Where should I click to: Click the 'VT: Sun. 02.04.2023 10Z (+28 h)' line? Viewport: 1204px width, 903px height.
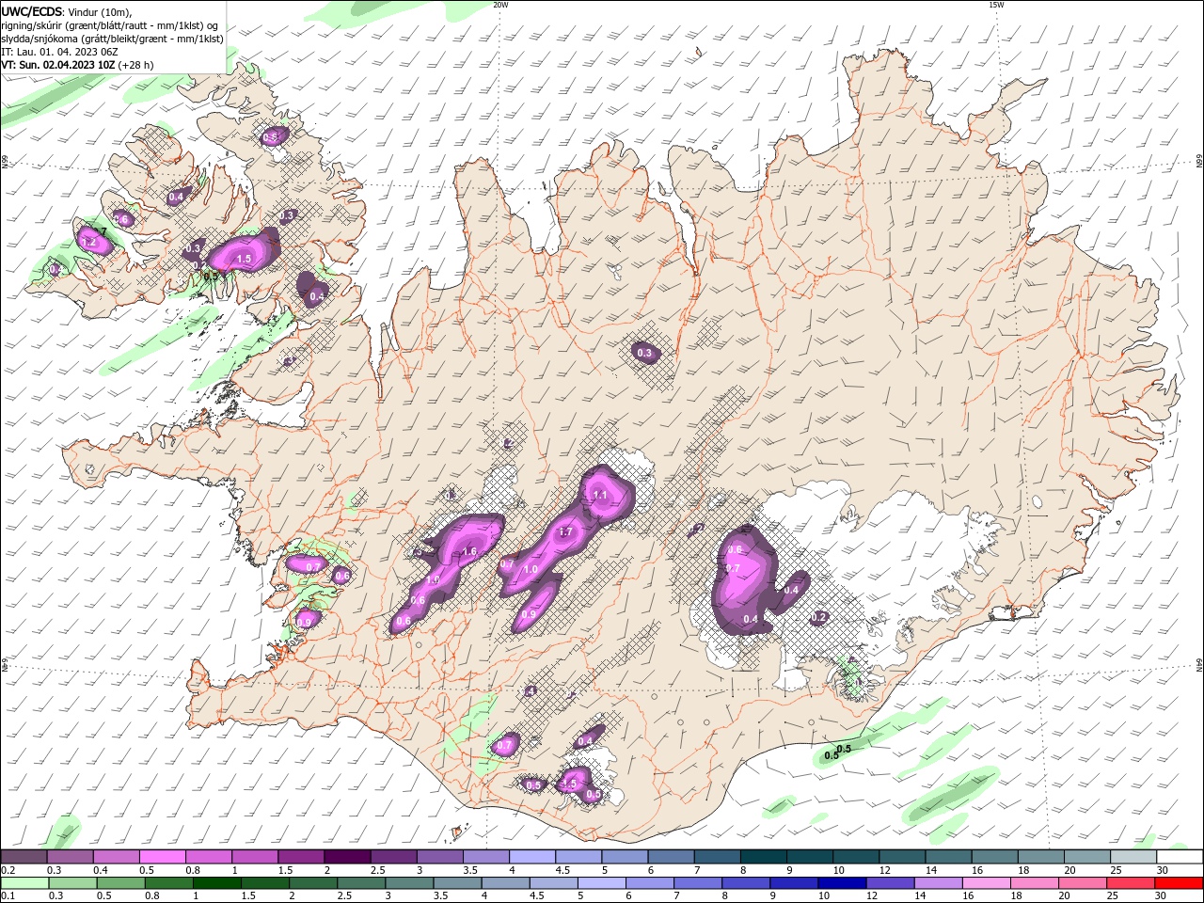click(x=78, y=65)
